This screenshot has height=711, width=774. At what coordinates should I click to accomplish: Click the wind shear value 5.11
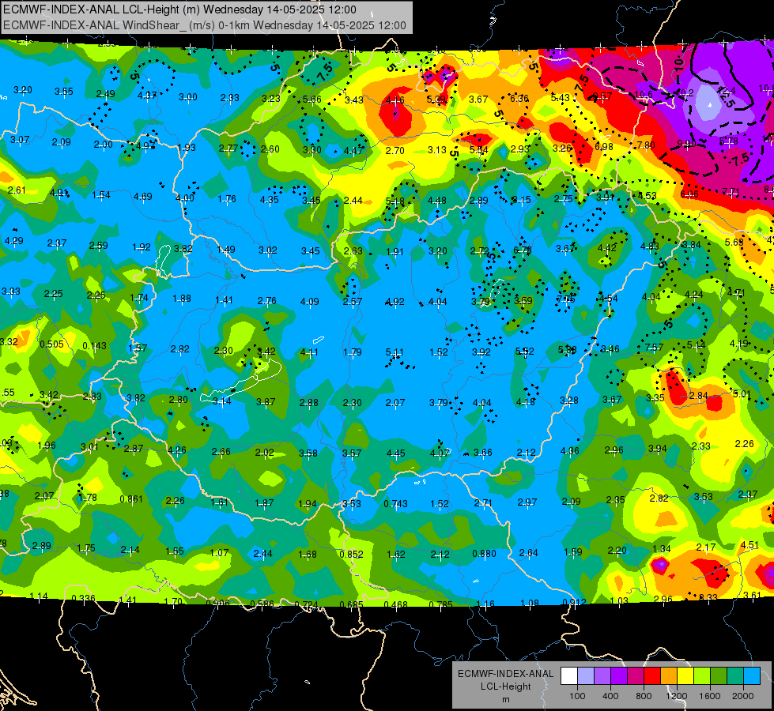(x=395, y=352)
